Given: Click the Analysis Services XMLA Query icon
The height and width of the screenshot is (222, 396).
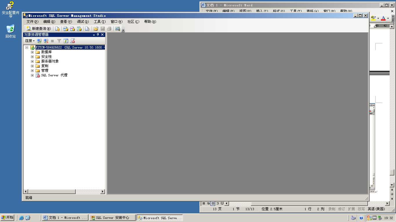Looking at the screenshot, I should tap(79, 29).
